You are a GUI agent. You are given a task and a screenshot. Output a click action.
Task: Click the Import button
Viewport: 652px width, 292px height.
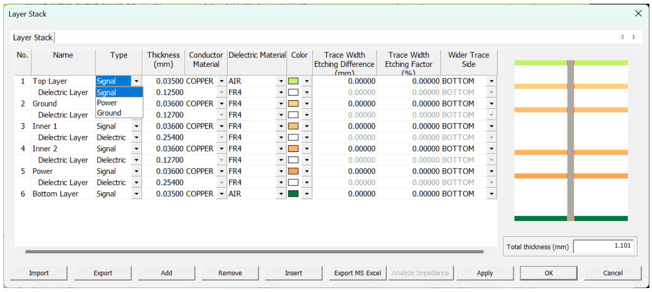tap(39, 273)
